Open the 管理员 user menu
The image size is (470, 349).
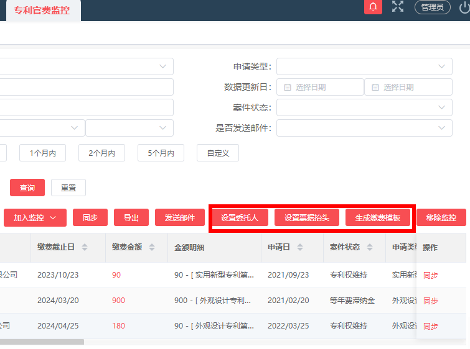[x=433, y=7]
